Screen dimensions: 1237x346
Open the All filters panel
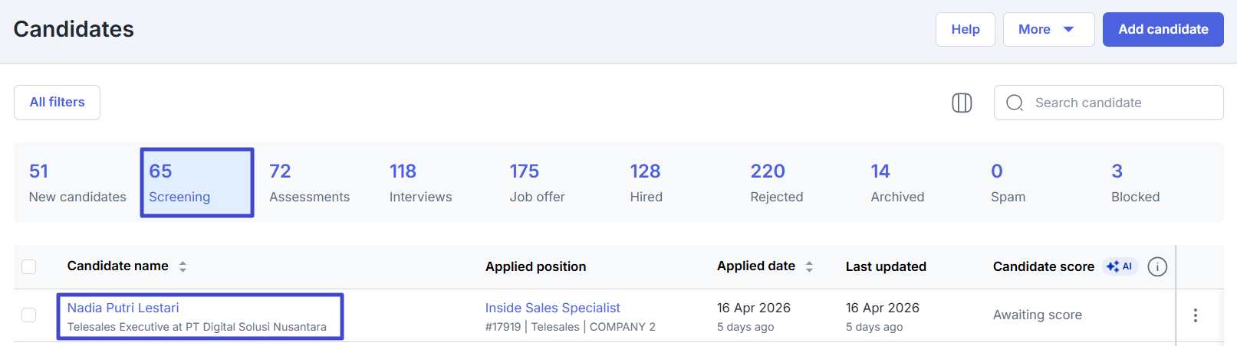pyautogui.click(x=57, y=103)
